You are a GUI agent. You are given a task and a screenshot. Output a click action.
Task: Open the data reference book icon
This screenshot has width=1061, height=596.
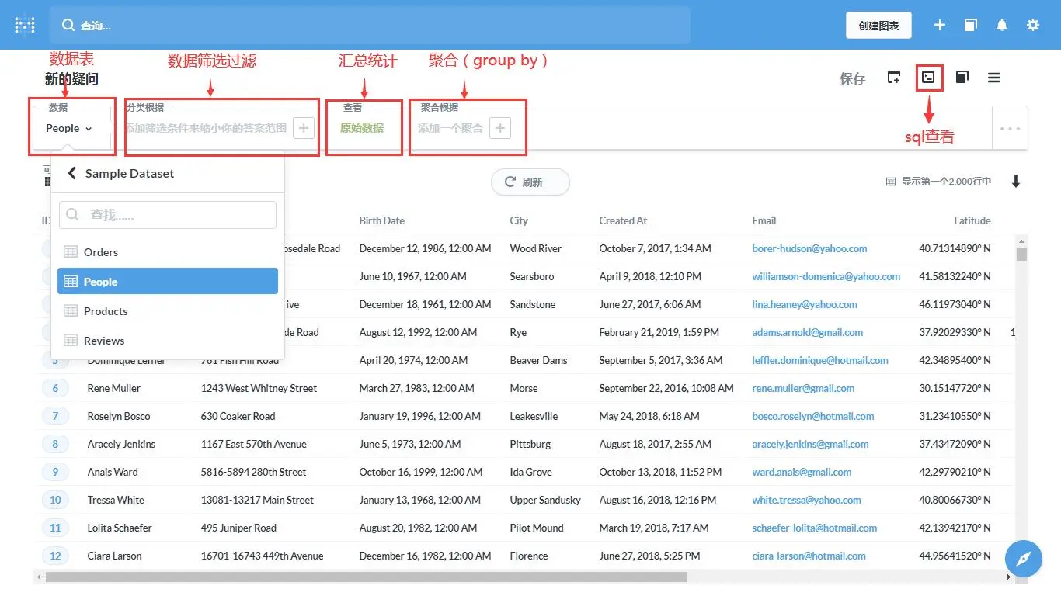coord(962,78)
